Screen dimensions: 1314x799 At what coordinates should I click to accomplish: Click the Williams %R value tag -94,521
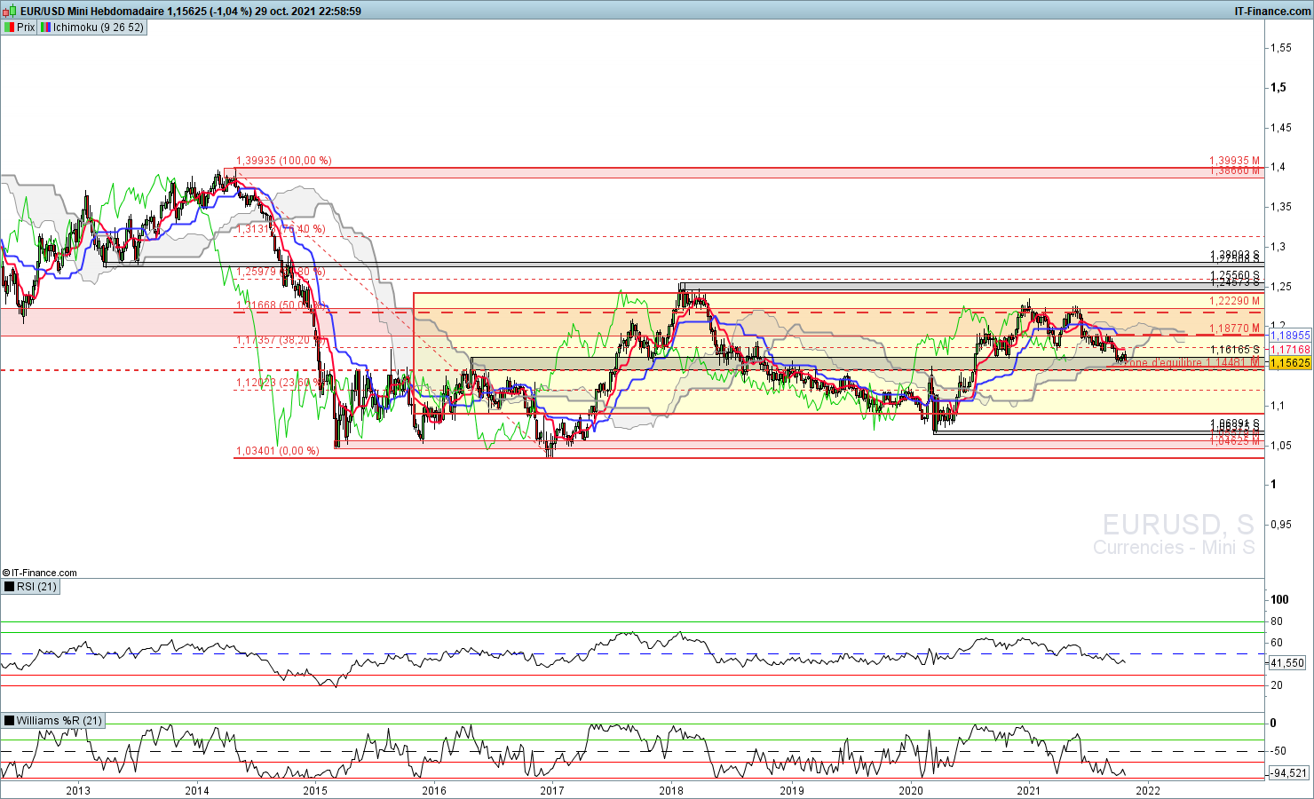1288,773
